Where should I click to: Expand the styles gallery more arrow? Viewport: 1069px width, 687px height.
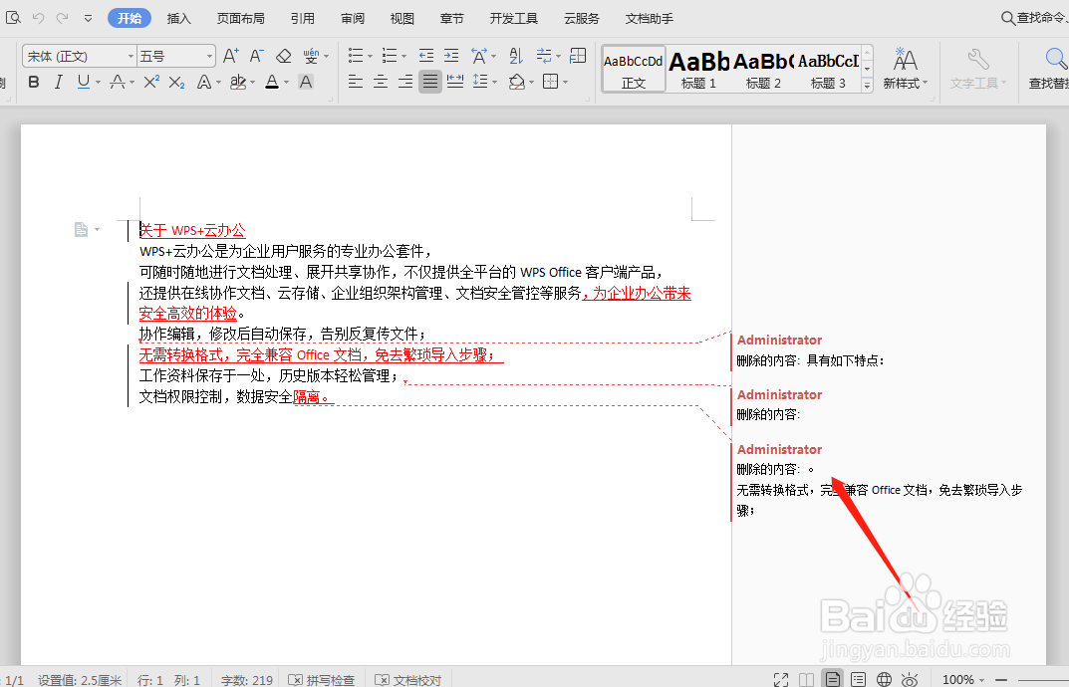tap(867, 86)
